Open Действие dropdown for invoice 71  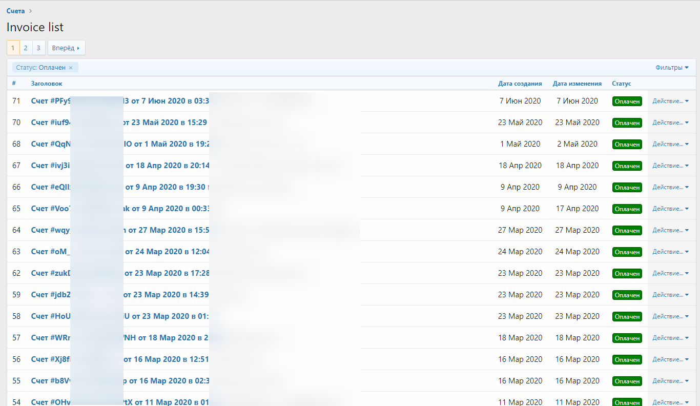pos(670,101)
